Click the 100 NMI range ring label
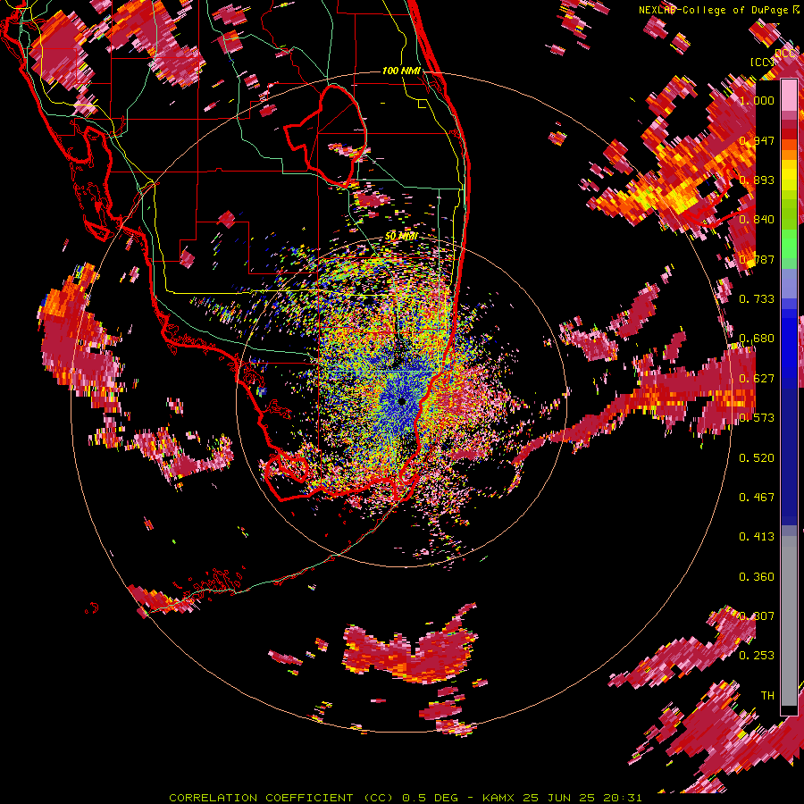This screenshot has width=804, height=804. pos(401,71)
